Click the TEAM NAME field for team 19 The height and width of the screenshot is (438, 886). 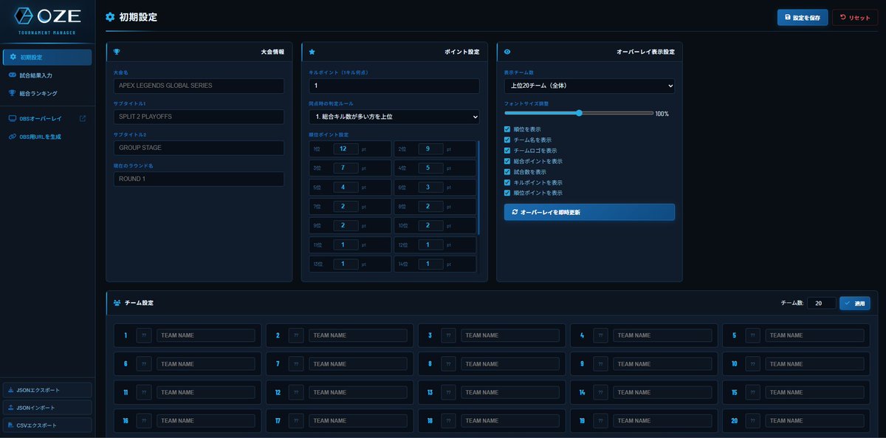point(662,421)
